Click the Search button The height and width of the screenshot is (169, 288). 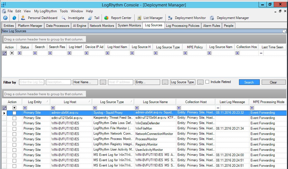point(249,82)
